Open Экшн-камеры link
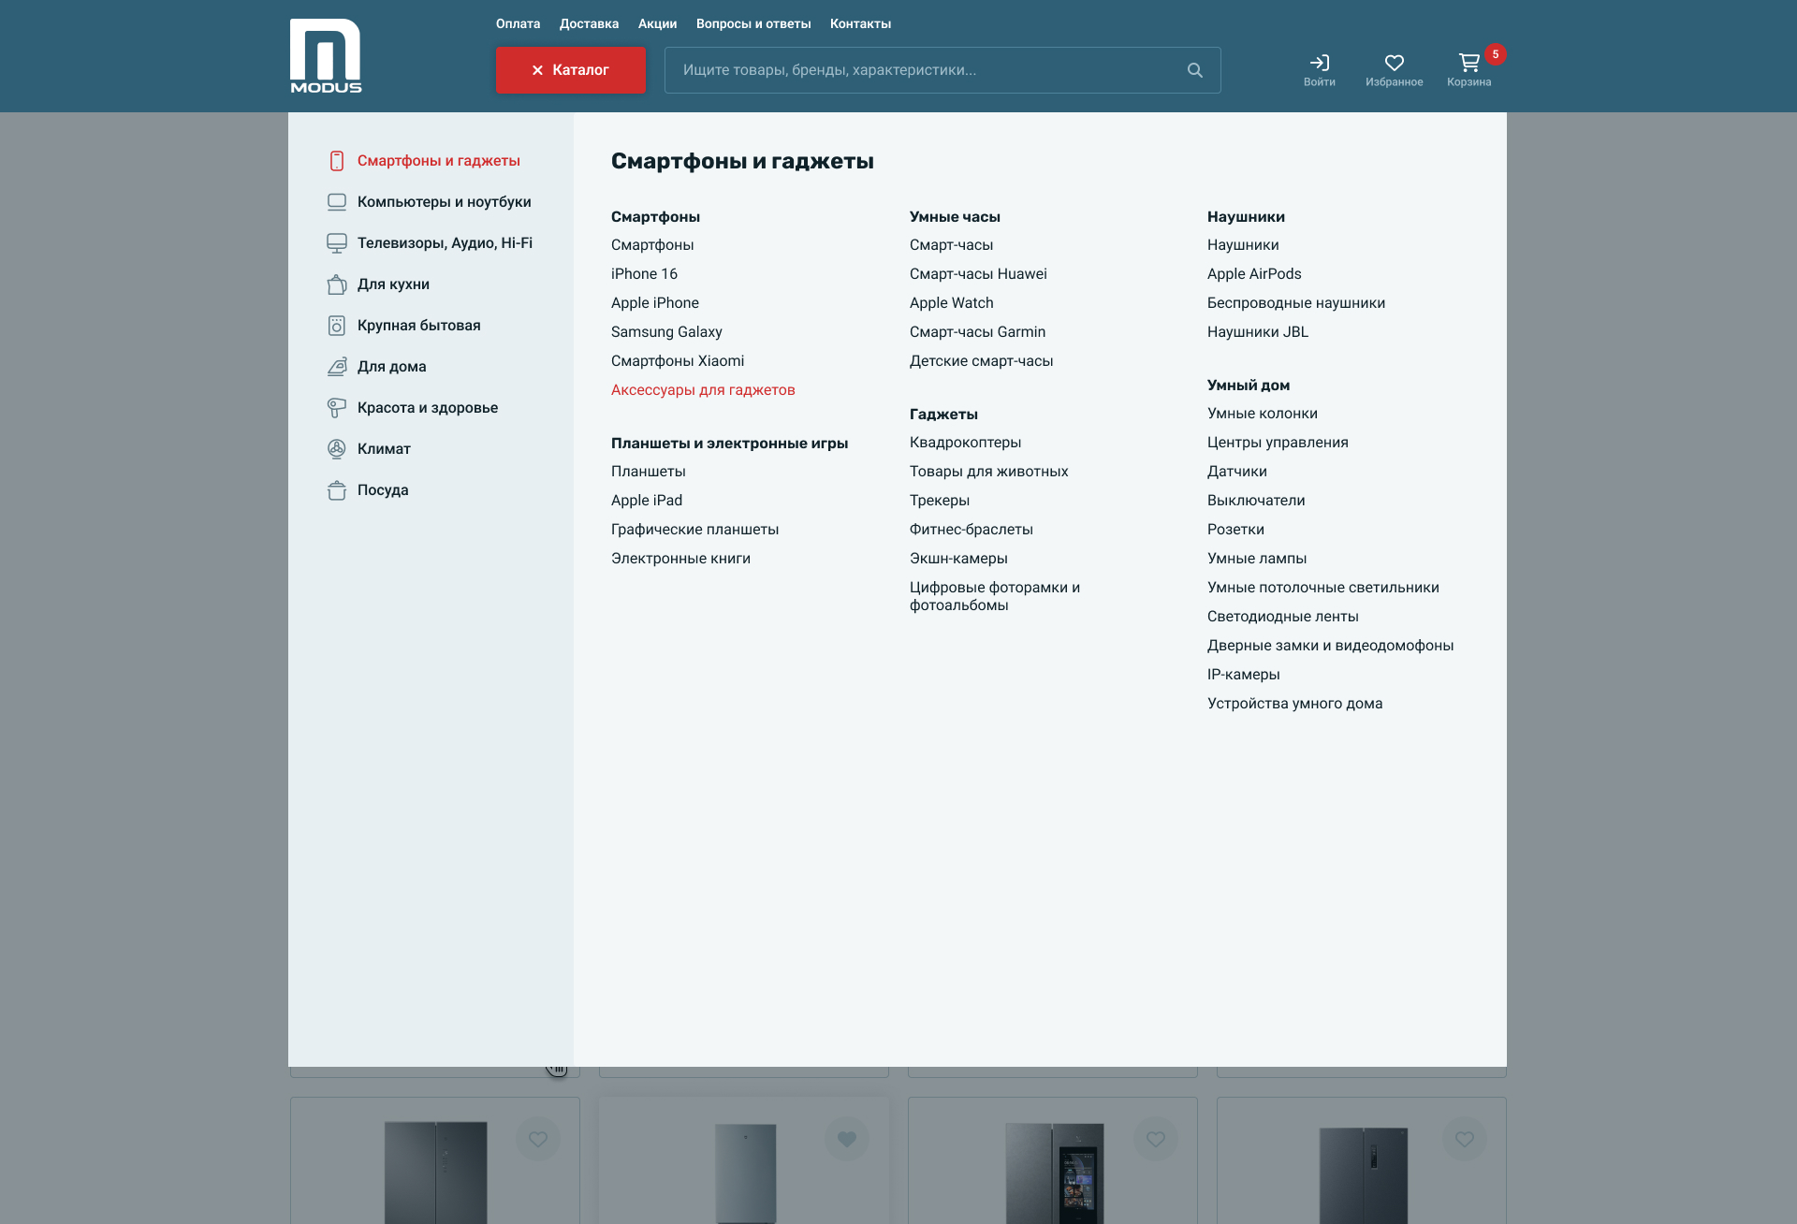The width and height of the screenshot is (1797, 1224). point(958,559)
